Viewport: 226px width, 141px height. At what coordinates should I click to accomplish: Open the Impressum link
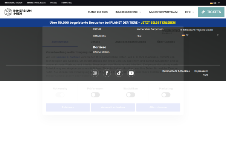pyautogui.click(x=201, y=71)
